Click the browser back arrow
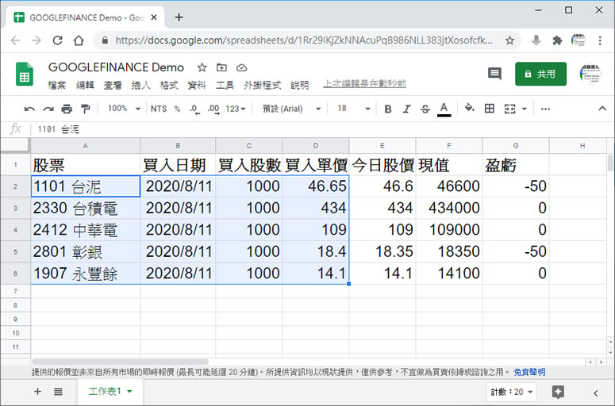The width and height of the screenshot is (615, 406). pos(15,40)
